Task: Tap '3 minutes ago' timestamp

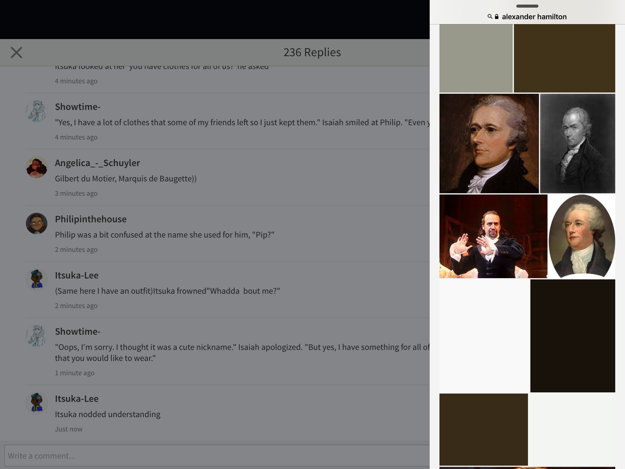Action: coord(76,193)
